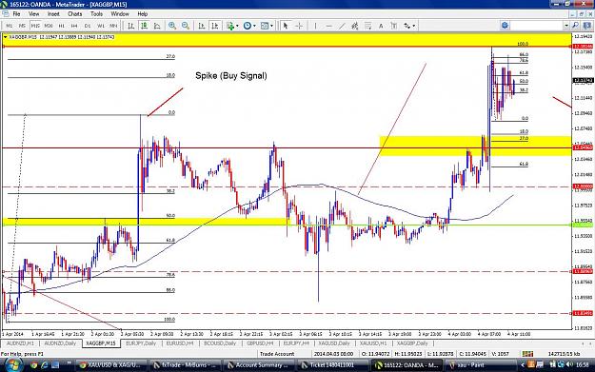Select candlestick chart display icon
This screenshot has height=372, width=595.
coord(144,26)
